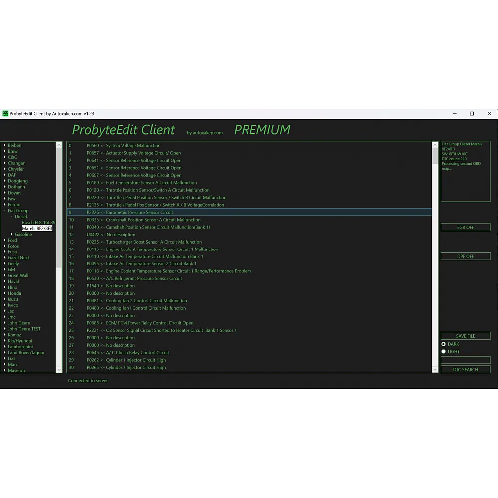498x498 pixels.
Task: Select the Land Rover/Jaguar brand
Action: click(26, 353)
